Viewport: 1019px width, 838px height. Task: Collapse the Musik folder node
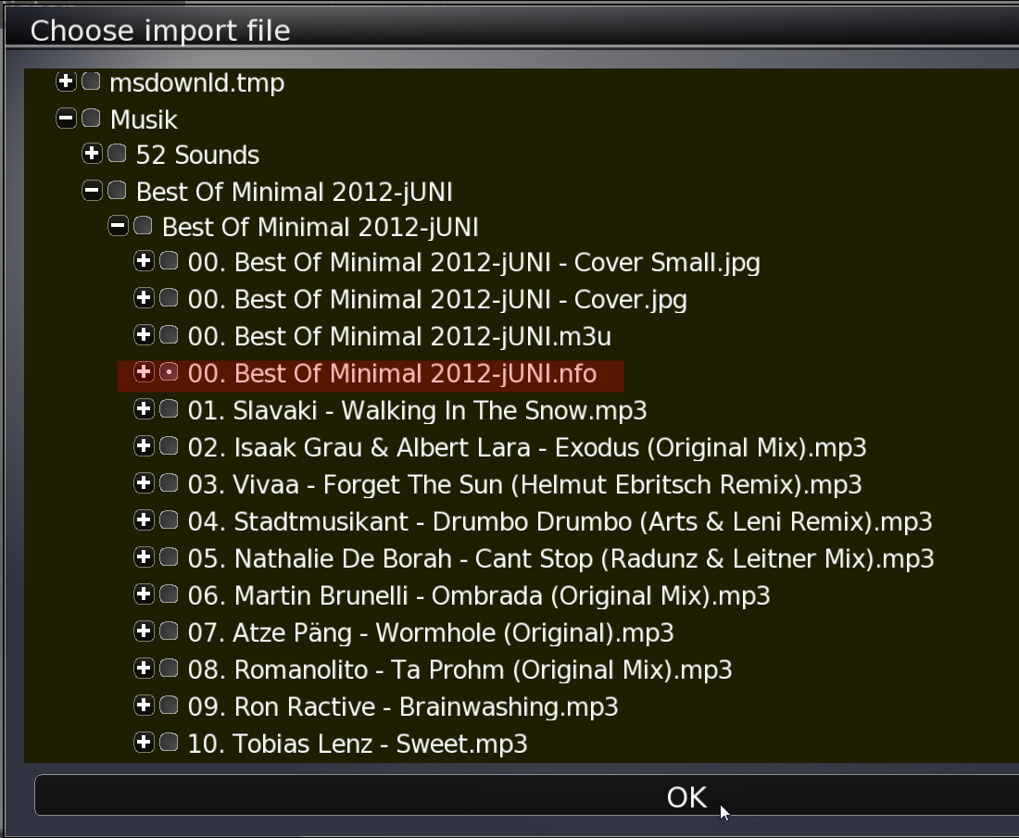[66, 119]
